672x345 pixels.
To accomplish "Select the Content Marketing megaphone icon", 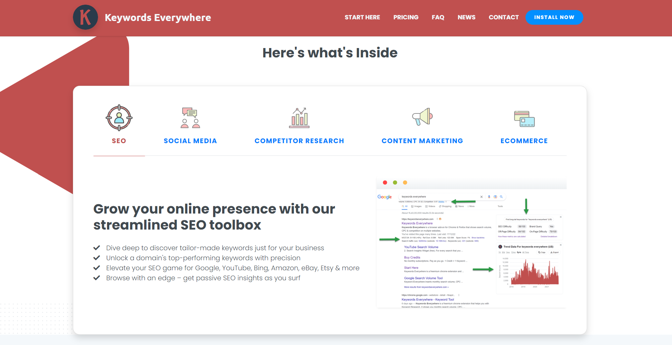I will click(422, 117).
